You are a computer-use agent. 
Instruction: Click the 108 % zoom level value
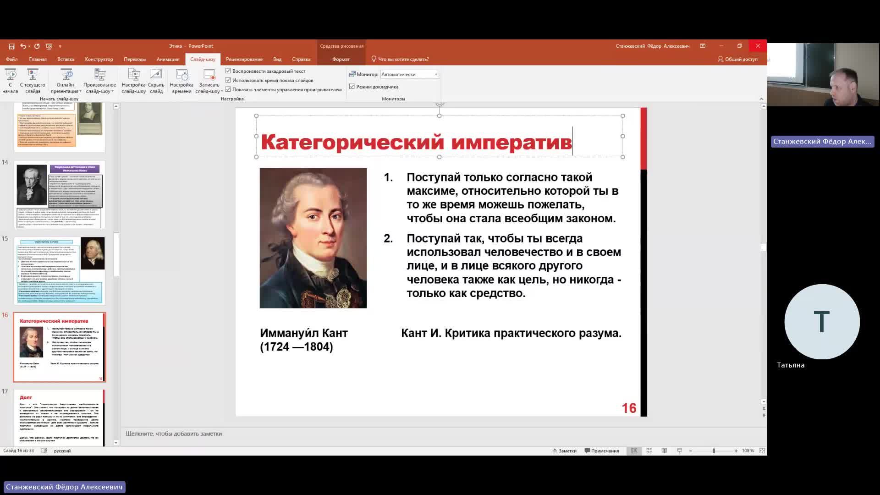[x=748, y=451]
